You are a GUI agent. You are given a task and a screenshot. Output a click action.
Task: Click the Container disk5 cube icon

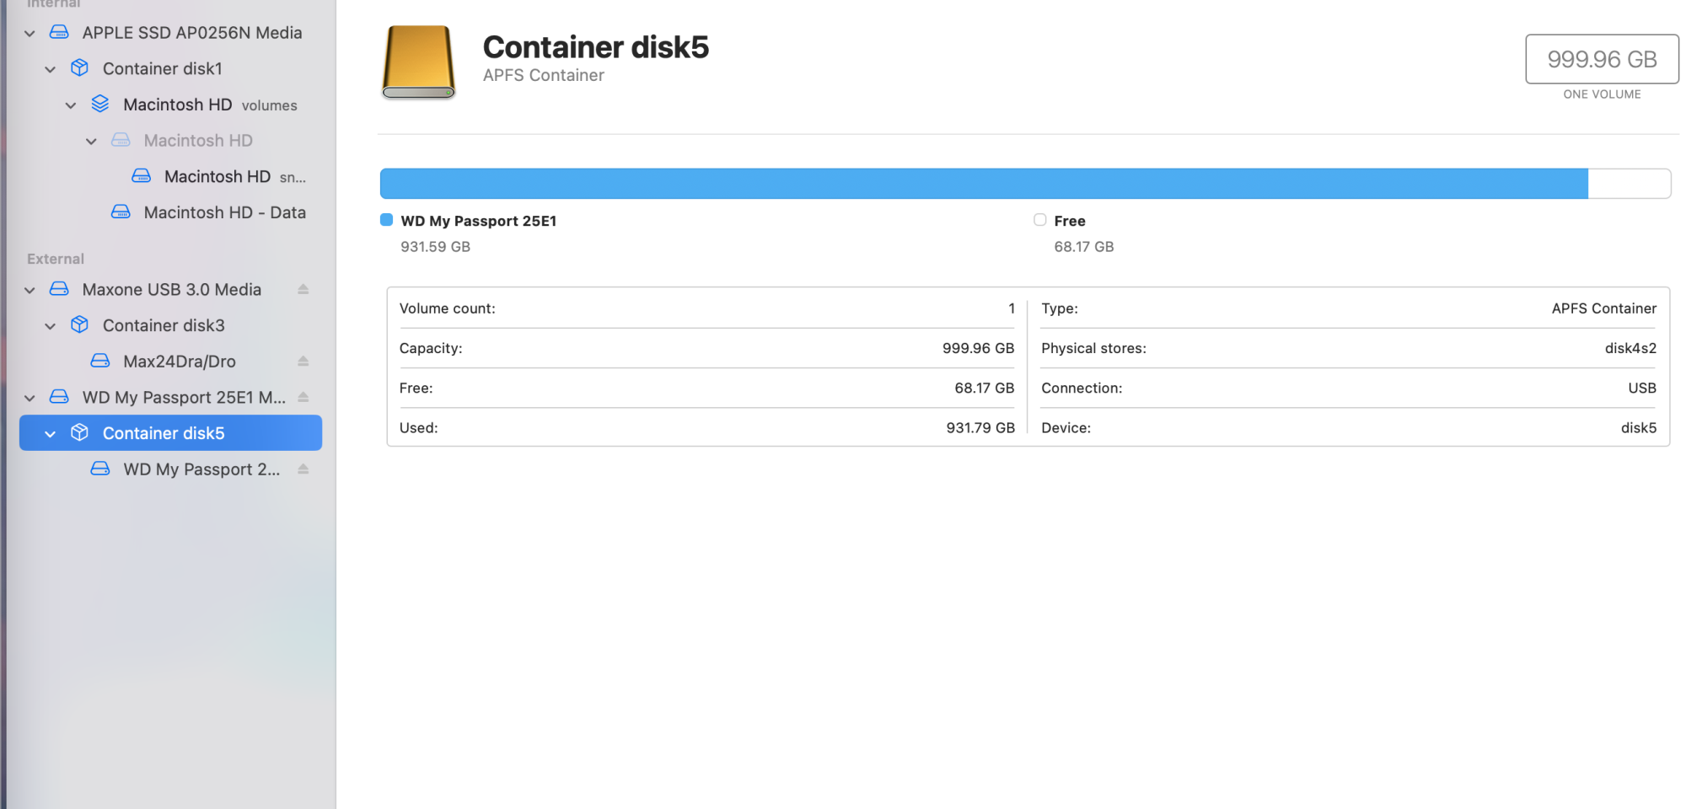click(x=79, y=432)
